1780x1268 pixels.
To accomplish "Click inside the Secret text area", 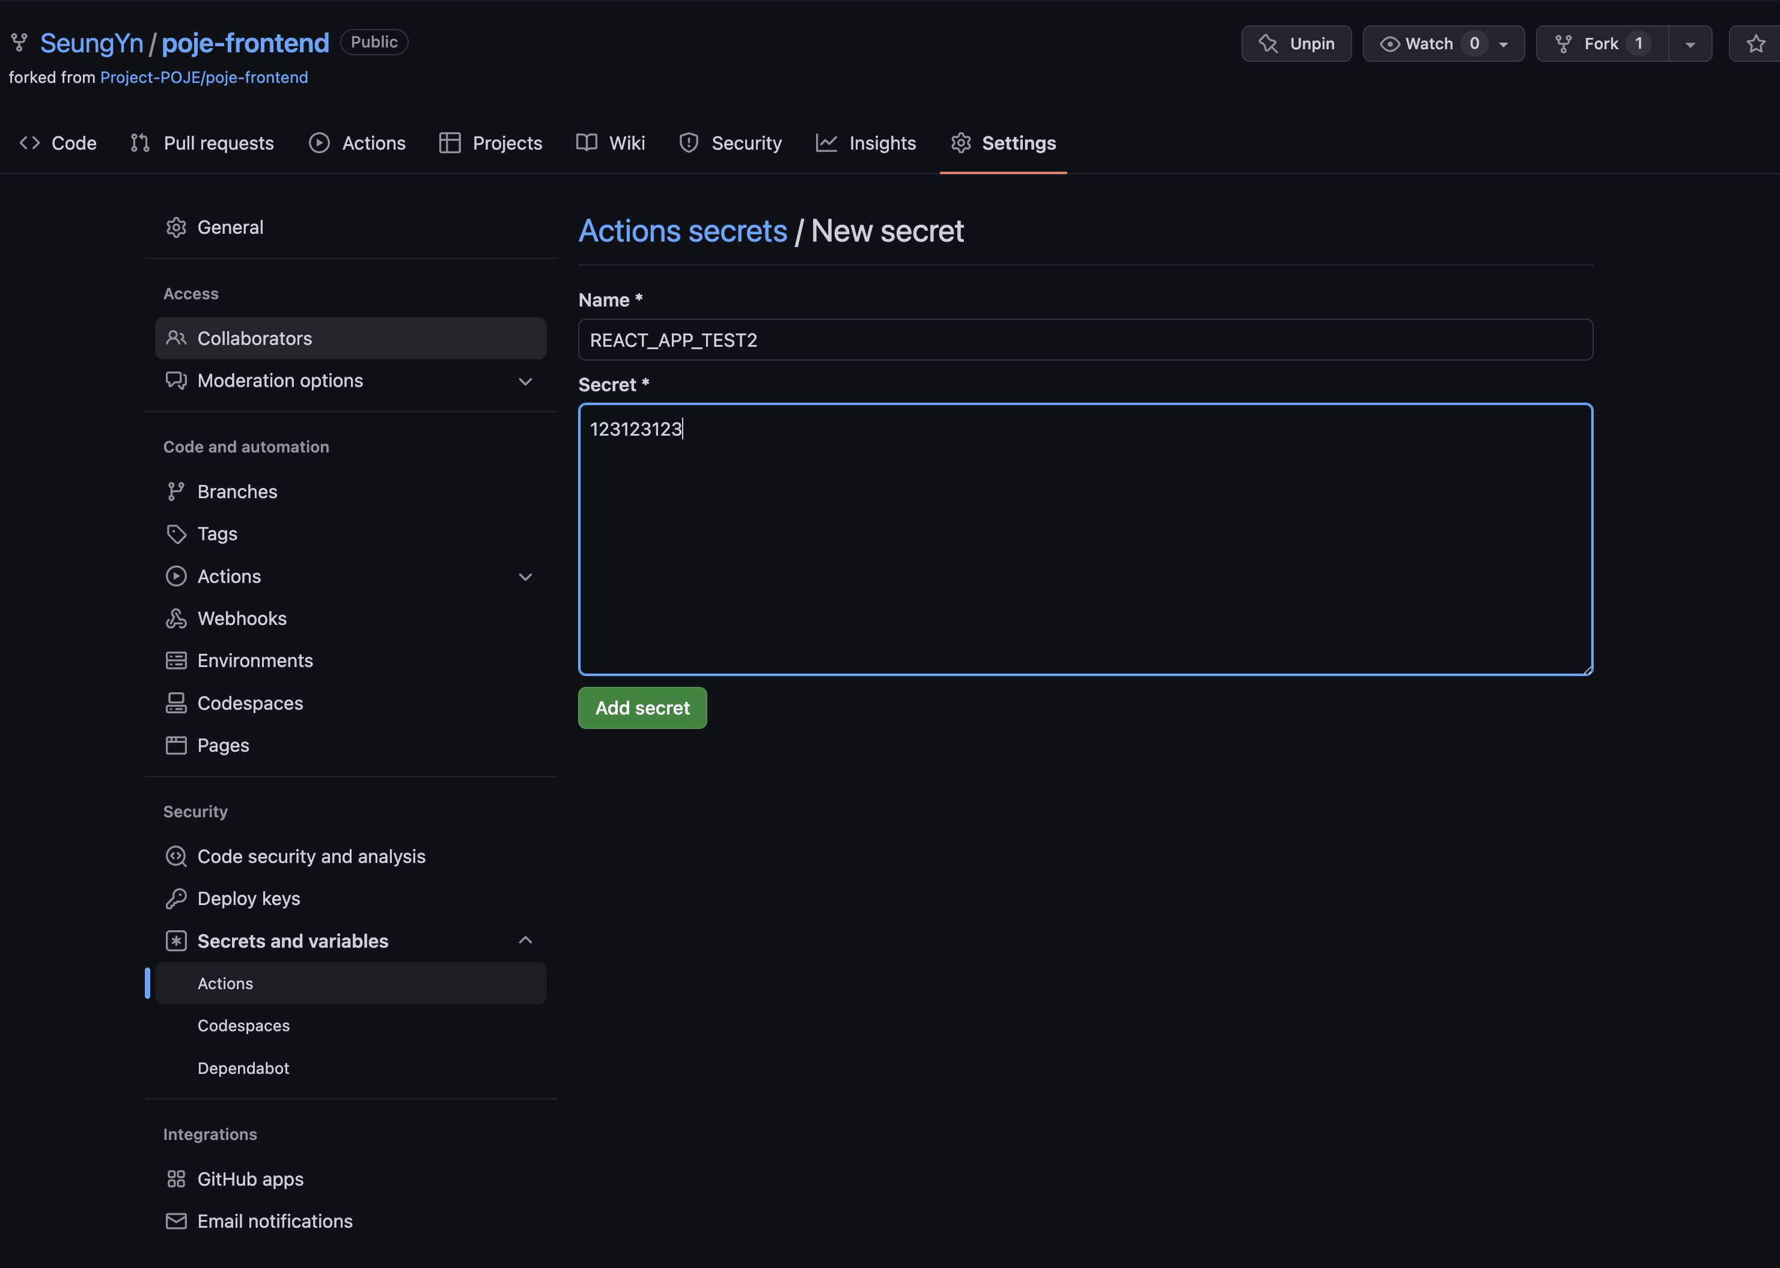I will pos(1085,540).
